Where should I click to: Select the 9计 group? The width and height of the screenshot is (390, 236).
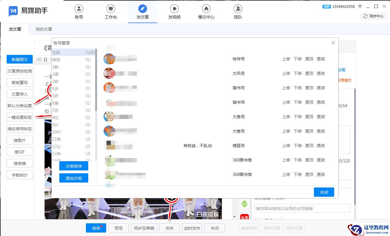point(73,125)
